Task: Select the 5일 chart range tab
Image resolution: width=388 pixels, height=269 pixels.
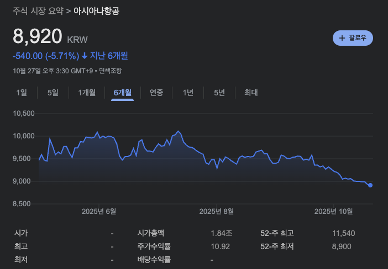Action: tap(53, 93)
